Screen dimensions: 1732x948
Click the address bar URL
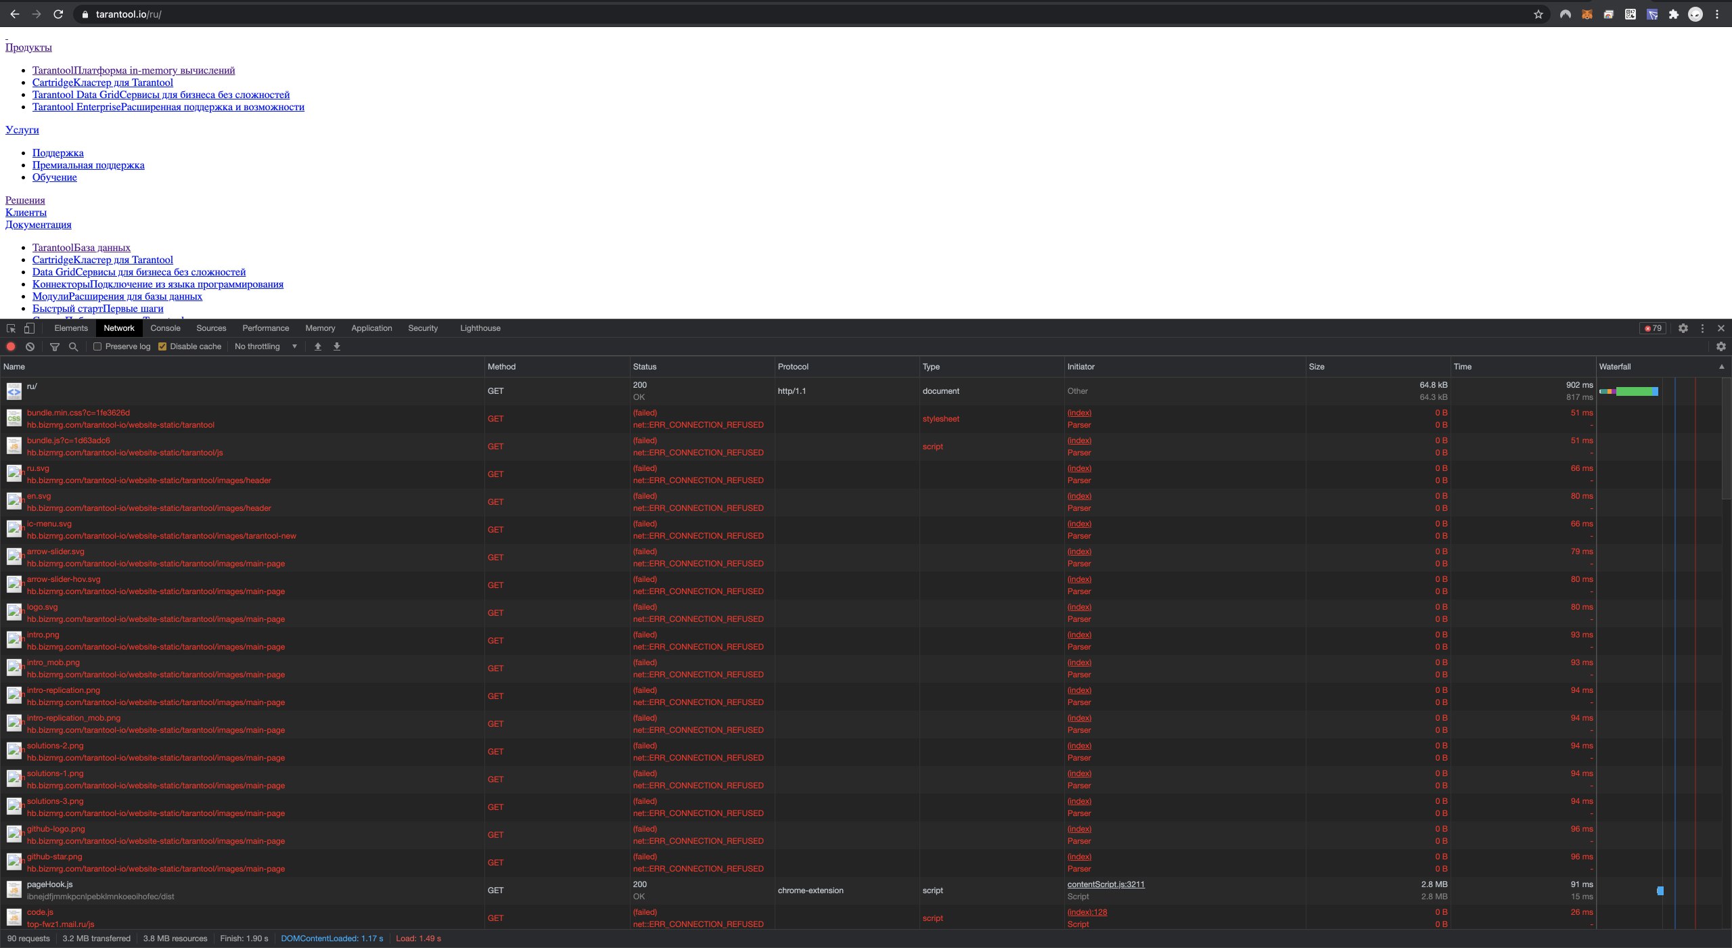pyautogui.click(x=129, y=14)
